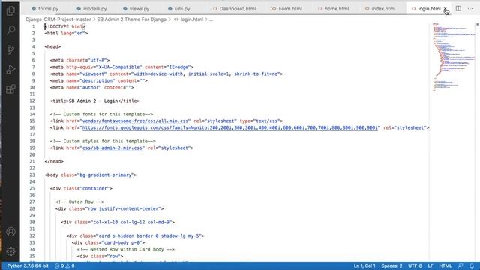This screenshot has height=270, width=480.
Task: Select Python 3.7.6 64-bit interpreter
Action: click(x=28, y=265)
